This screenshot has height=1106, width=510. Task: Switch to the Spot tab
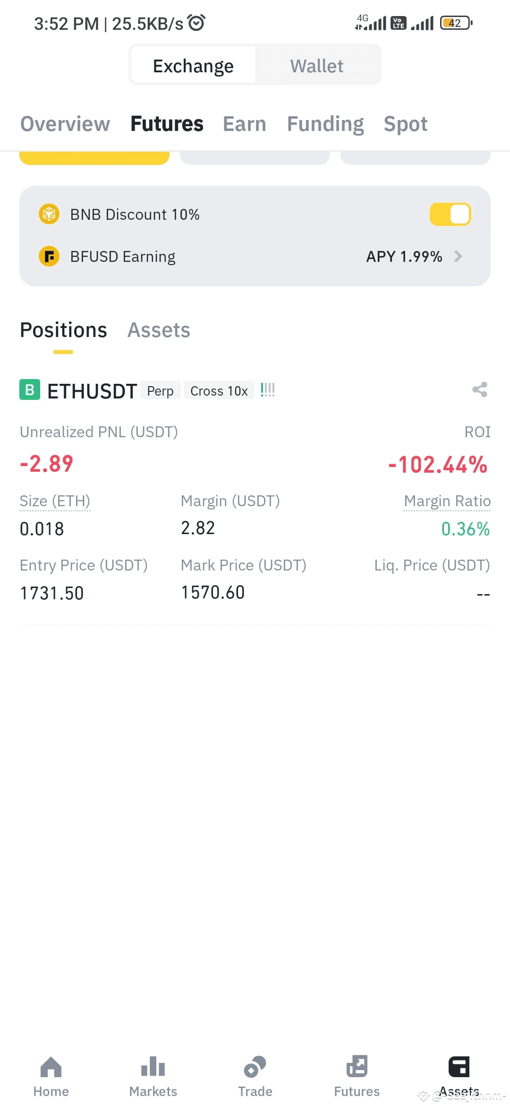pos(406,124)
